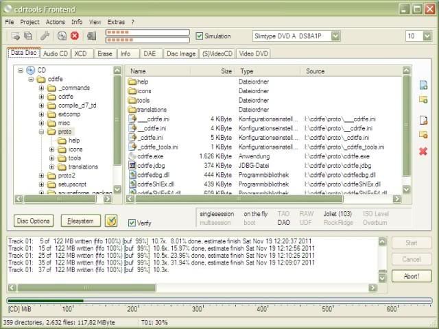Click the load project toolbar icon
The image size is (439, 329).
click(16, 36)
